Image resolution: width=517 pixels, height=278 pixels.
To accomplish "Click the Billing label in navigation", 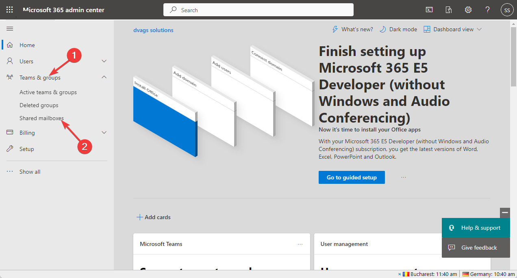I will 27,133.
